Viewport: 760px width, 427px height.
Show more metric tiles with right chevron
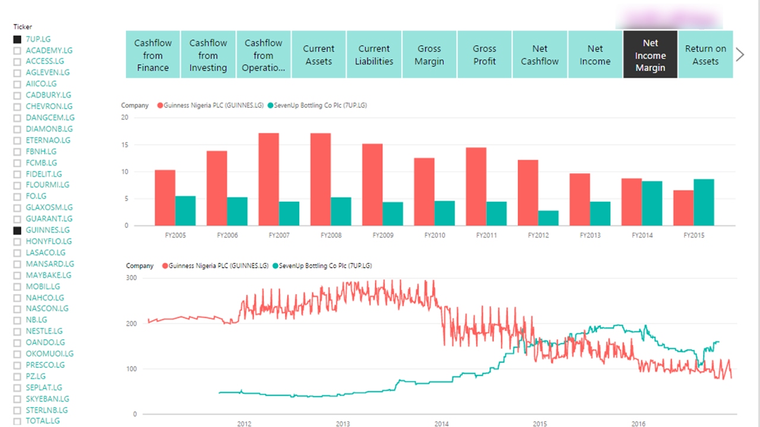(740, 55)
